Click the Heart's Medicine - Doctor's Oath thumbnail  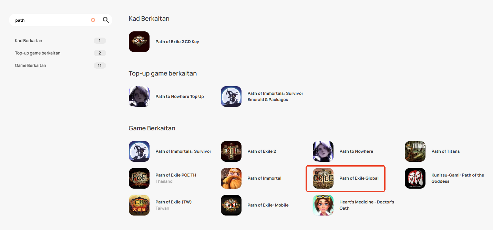point(323,205)
